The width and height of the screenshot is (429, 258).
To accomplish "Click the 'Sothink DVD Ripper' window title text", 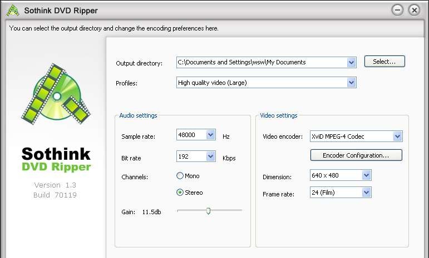I will pos(61,11).
